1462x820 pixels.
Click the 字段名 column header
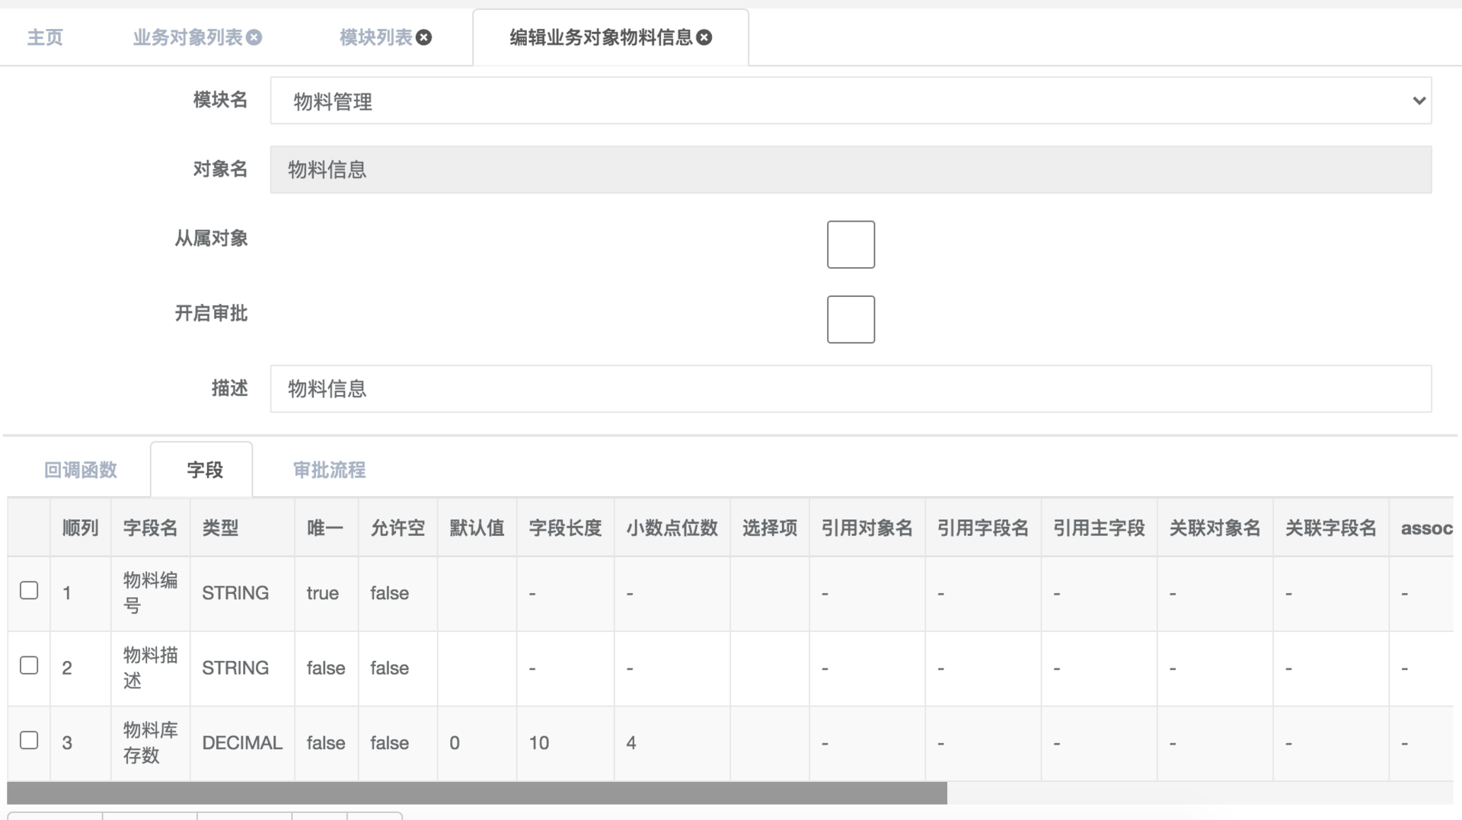[151, 528]
